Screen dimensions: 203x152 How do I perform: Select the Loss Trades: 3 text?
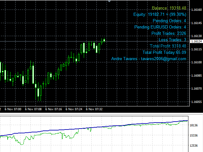coord(173,40)
